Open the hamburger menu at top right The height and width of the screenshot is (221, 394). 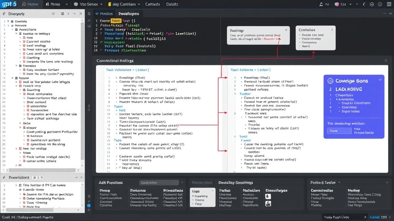tap(389, 4)
